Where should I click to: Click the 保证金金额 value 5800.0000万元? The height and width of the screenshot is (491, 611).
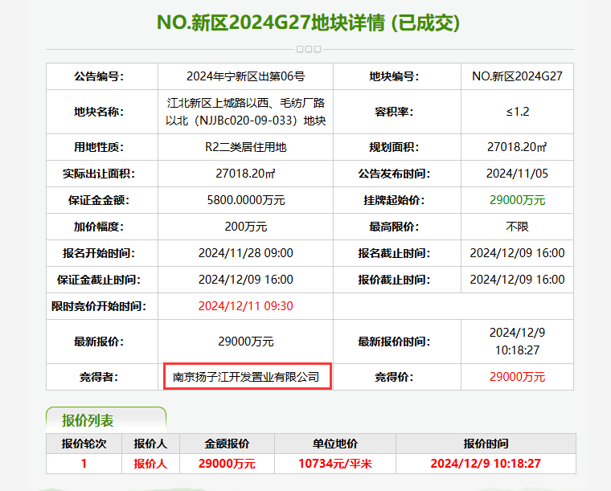245,200
